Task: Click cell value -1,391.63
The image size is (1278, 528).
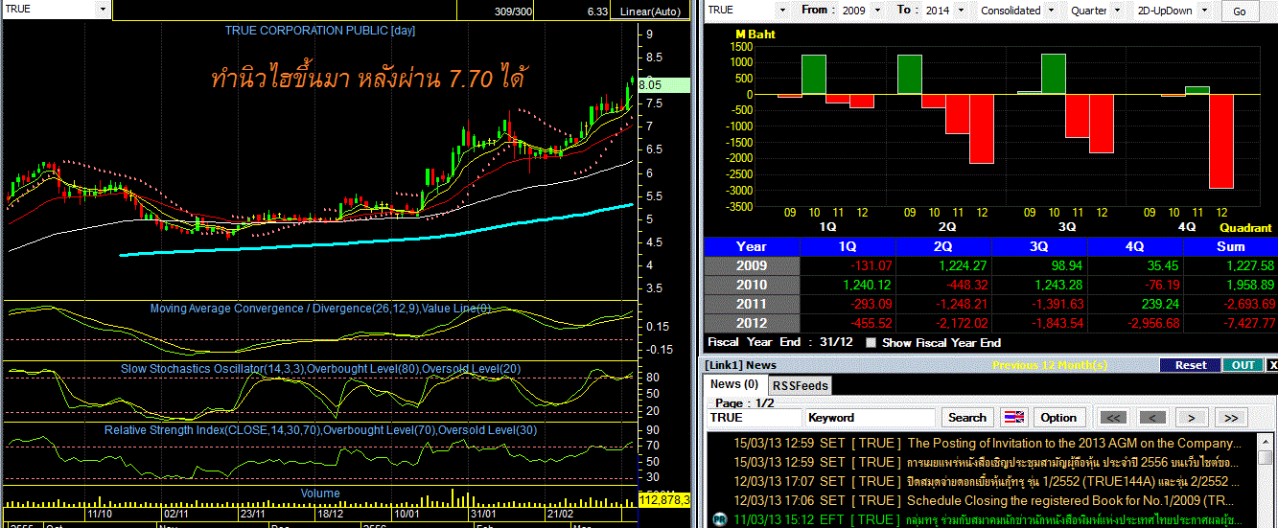Action: click(1056, 304)
